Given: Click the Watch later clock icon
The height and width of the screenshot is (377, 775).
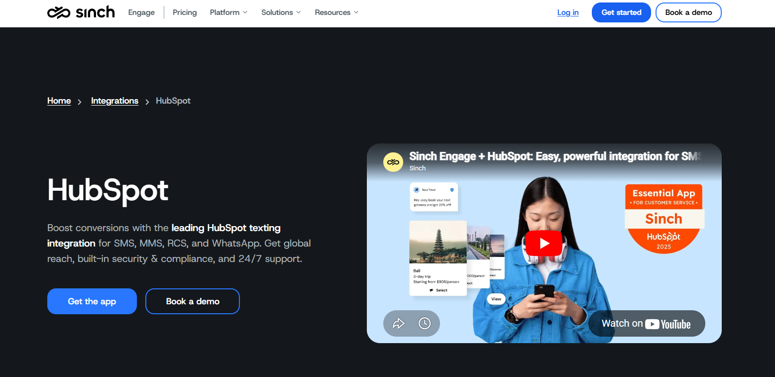Looking at the screenshot, I should (425, 324).
